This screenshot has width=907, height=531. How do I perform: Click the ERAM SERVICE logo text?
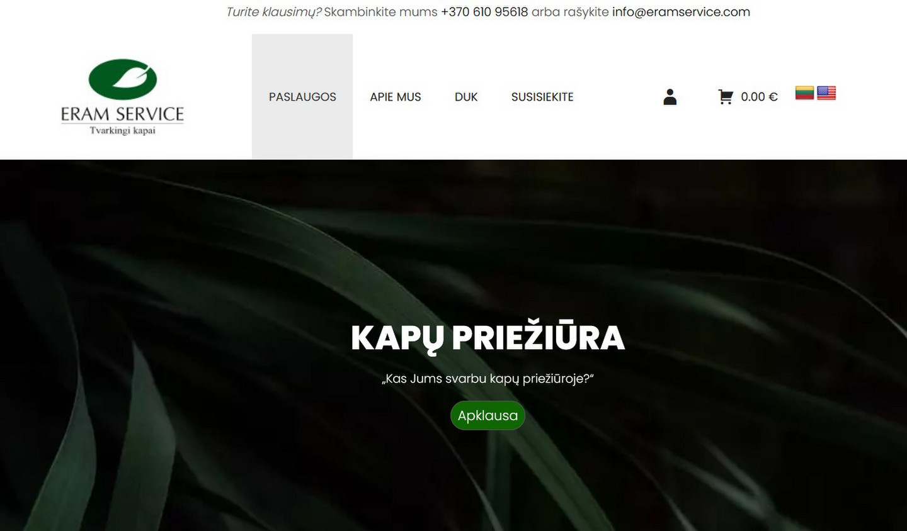(122, 114)
